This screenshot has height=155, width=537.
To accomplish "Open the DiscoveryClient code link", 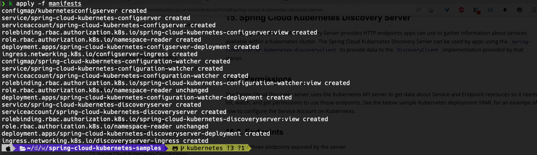I will [x=418, y=50].
